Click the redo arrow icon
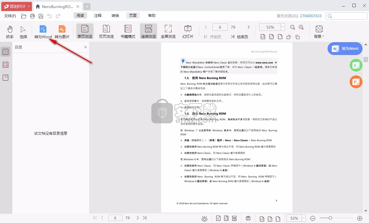 tap(58, 16)
